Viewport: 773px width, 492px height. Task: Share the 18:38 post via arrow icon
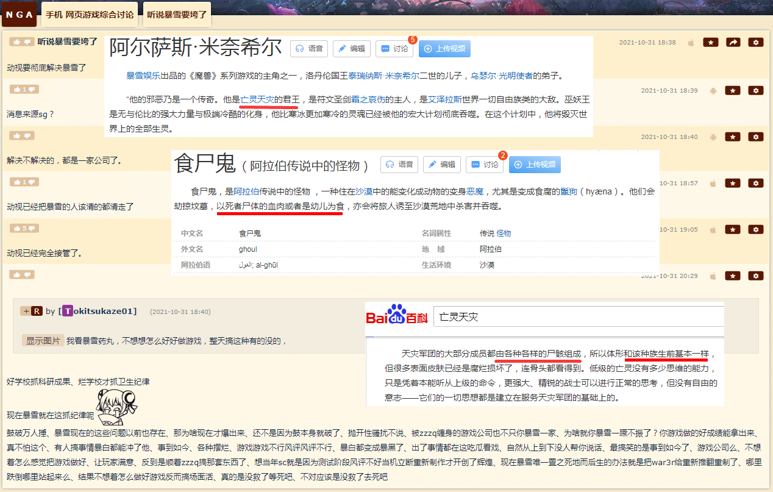(733, 42)
